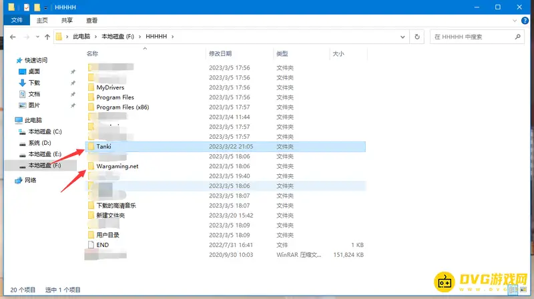Screen dimensions: 534x299
Task: Switch to the 查看 ribbon tab
Action: click(91, 21)
